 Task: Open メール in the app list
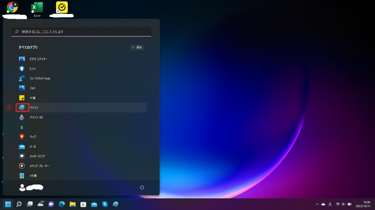[81, 146]
